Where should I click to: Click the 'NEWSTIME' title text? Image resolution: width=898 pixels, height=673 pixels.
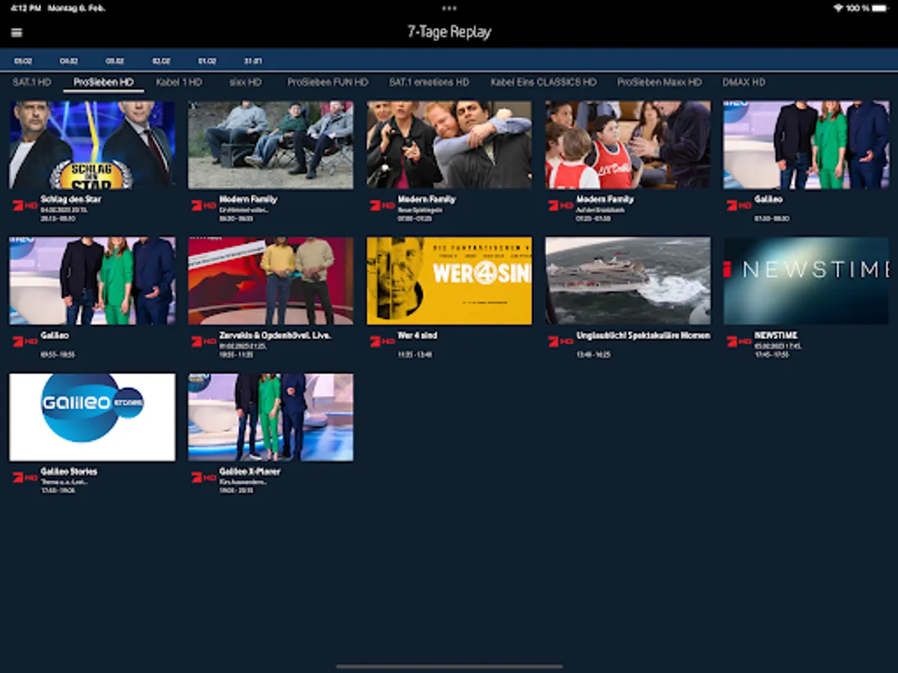point(776,336)
